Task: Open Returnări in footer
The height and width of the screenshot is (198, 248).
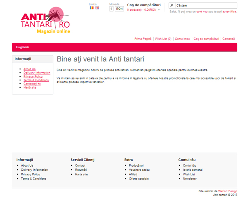Action: (81, 170)
